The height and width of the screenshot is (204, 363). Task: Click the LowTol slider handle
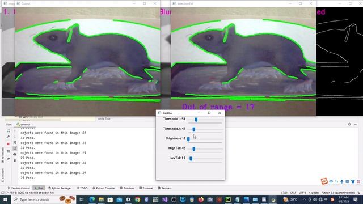[191, 159]
